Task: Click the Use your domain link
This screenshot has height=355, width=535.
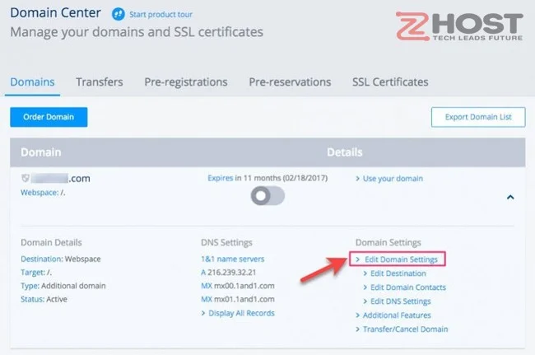Action: coord(393,179)
